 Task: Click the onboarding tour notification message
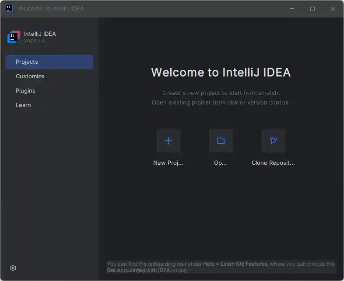coord(221,267)
